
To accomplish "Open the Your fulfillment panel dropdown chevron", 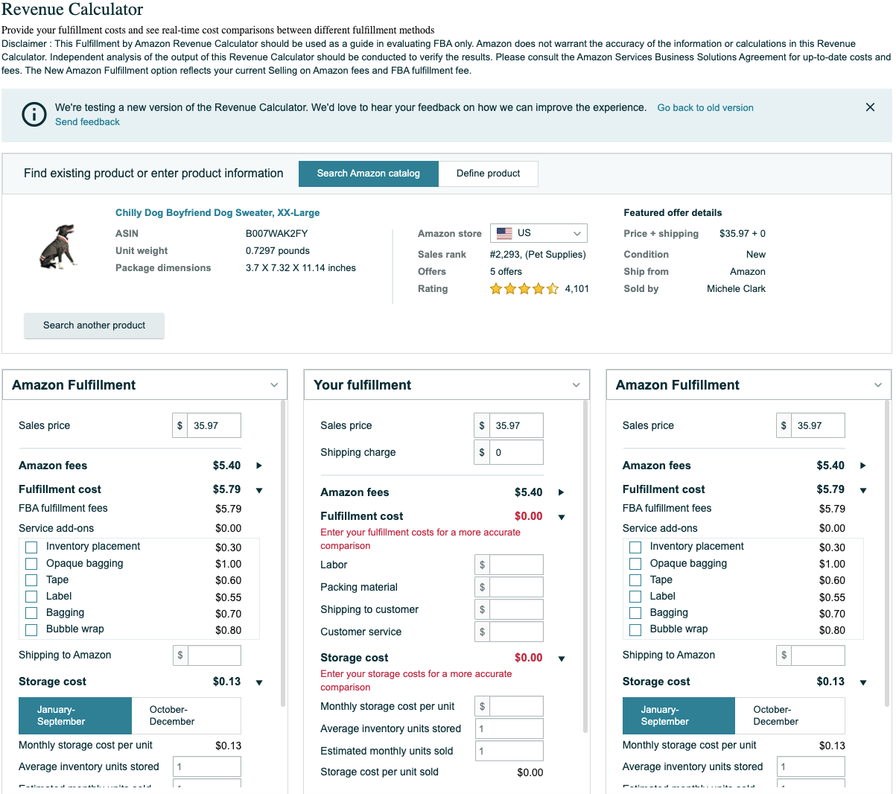I will [576, 385].
